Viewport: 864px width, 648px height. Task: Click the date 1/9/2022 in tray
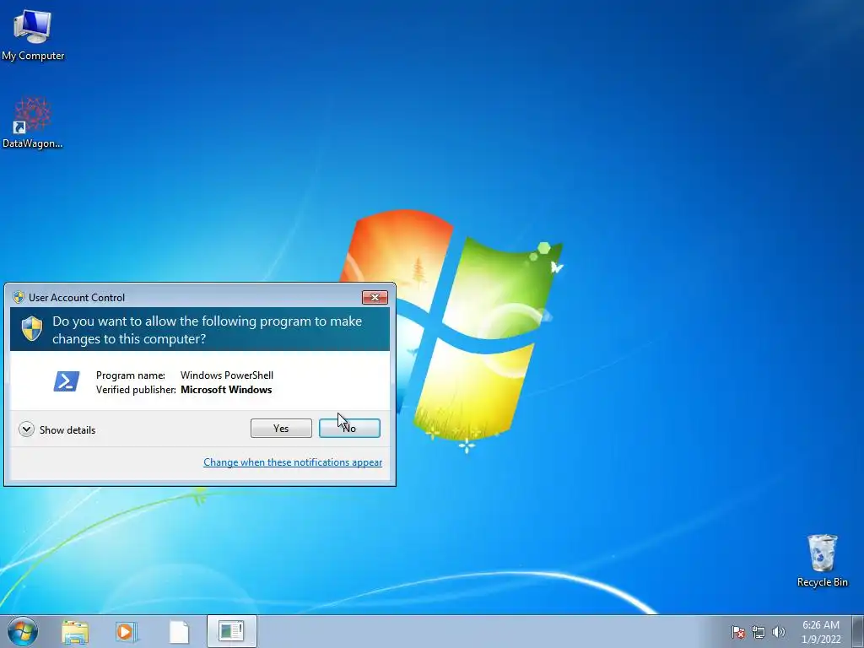click(820, 640)
